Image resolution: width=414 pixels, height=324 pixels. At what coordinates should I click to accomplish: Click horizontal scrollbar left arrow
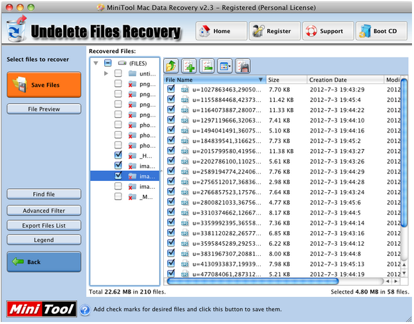click(387, 282)
